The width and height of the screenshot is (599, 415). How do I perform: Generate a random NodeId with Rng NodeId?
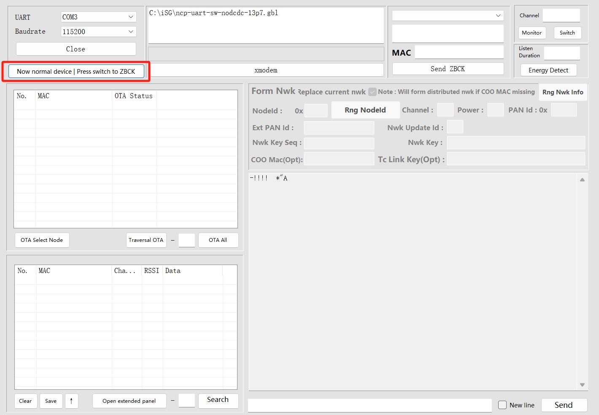coord(365,110)
